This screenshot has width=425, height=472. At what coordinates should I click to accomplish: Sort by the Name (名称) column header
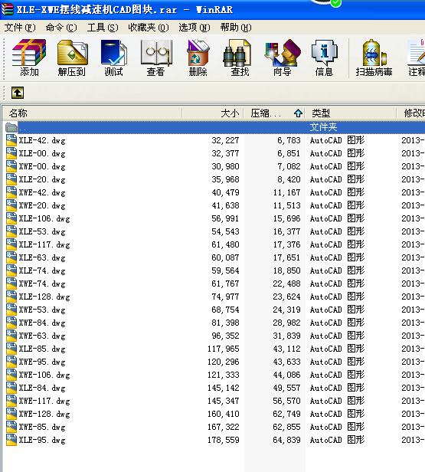(x=93, y=113)
